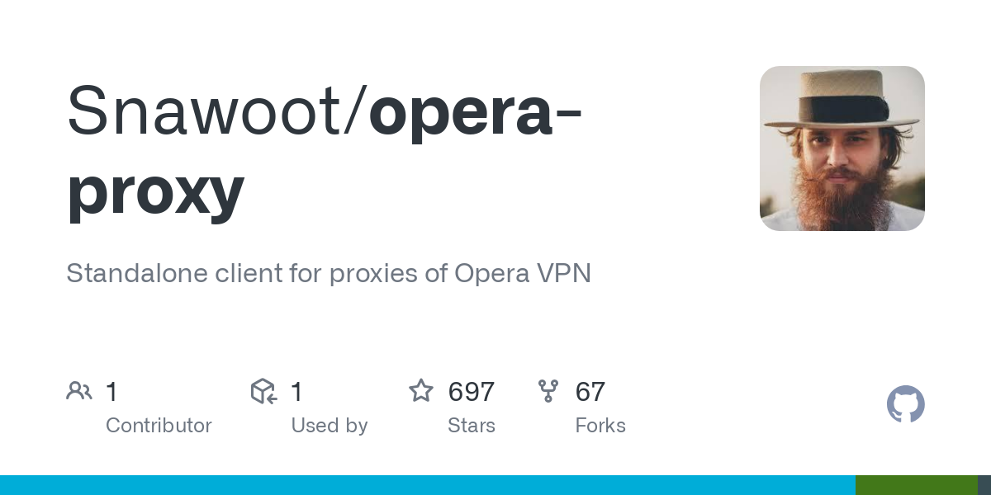Click the contributors people icon

(79, 391)
